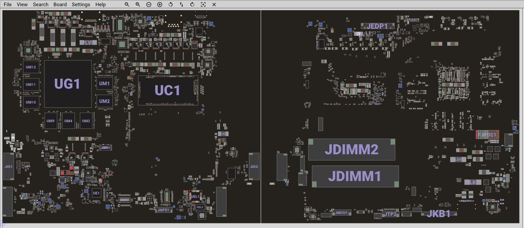Select the UG1 chip on the board
Image resolution: width=524 pixels, height=228 pixels.
67,84
